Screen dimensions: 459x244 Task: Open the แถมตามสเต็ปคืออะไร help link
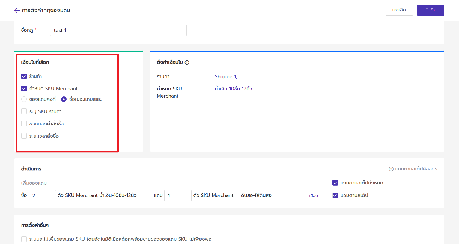click(x=416, y=169)
